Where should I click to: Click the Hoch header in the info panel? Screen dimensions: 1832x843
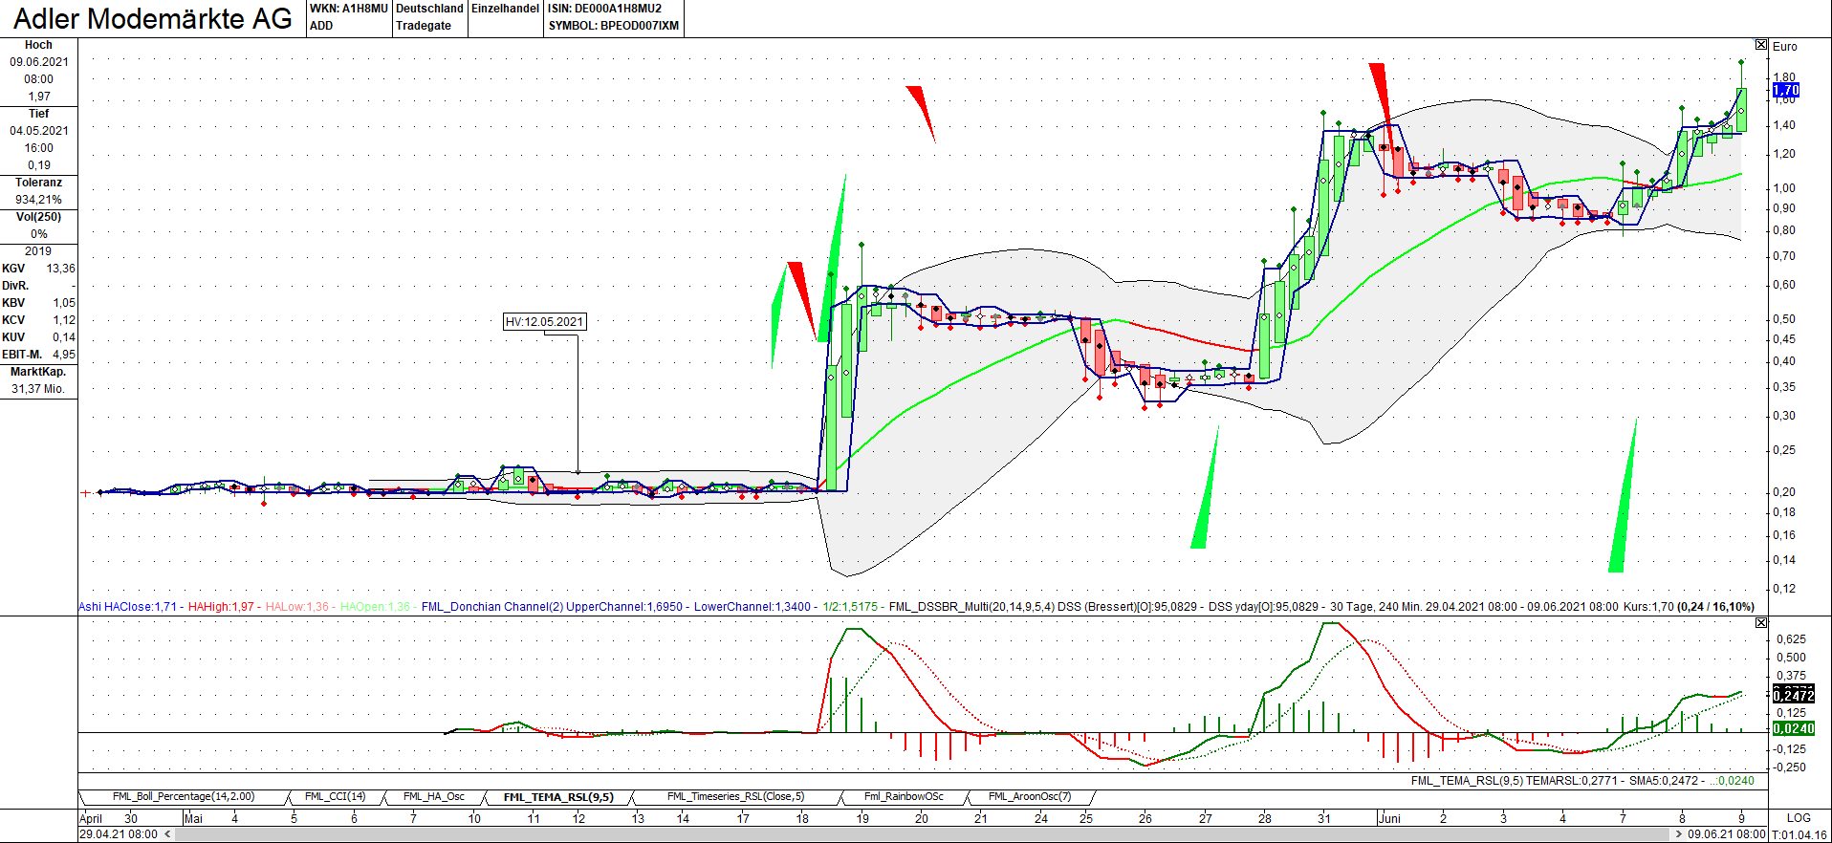point(38,45)
